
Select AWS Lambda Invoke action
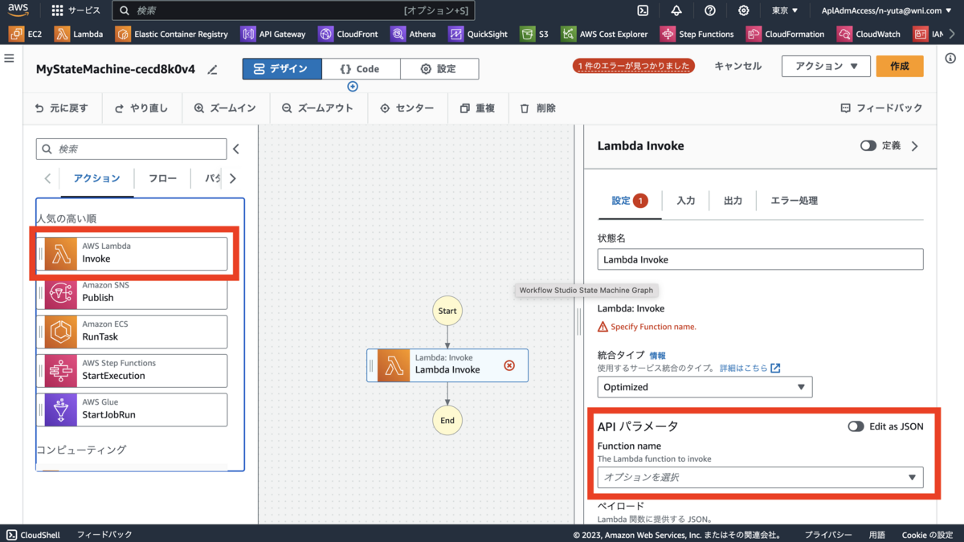(x=132, y=254)
